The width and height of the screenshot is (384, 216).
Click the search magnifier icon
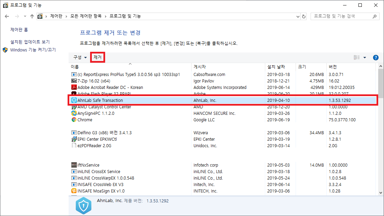[374, 16]
